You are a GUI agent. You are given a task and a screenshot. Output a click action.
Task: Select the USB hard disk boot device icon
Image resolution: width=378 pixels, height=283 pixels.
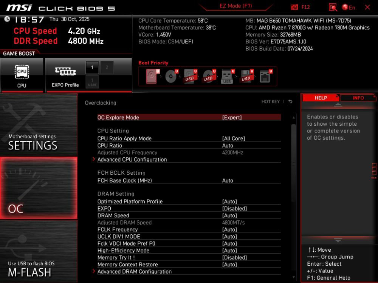(x=190, y=75)
